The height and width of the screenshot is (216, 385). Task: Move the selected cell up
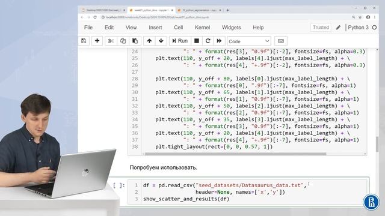click(149, 41)
